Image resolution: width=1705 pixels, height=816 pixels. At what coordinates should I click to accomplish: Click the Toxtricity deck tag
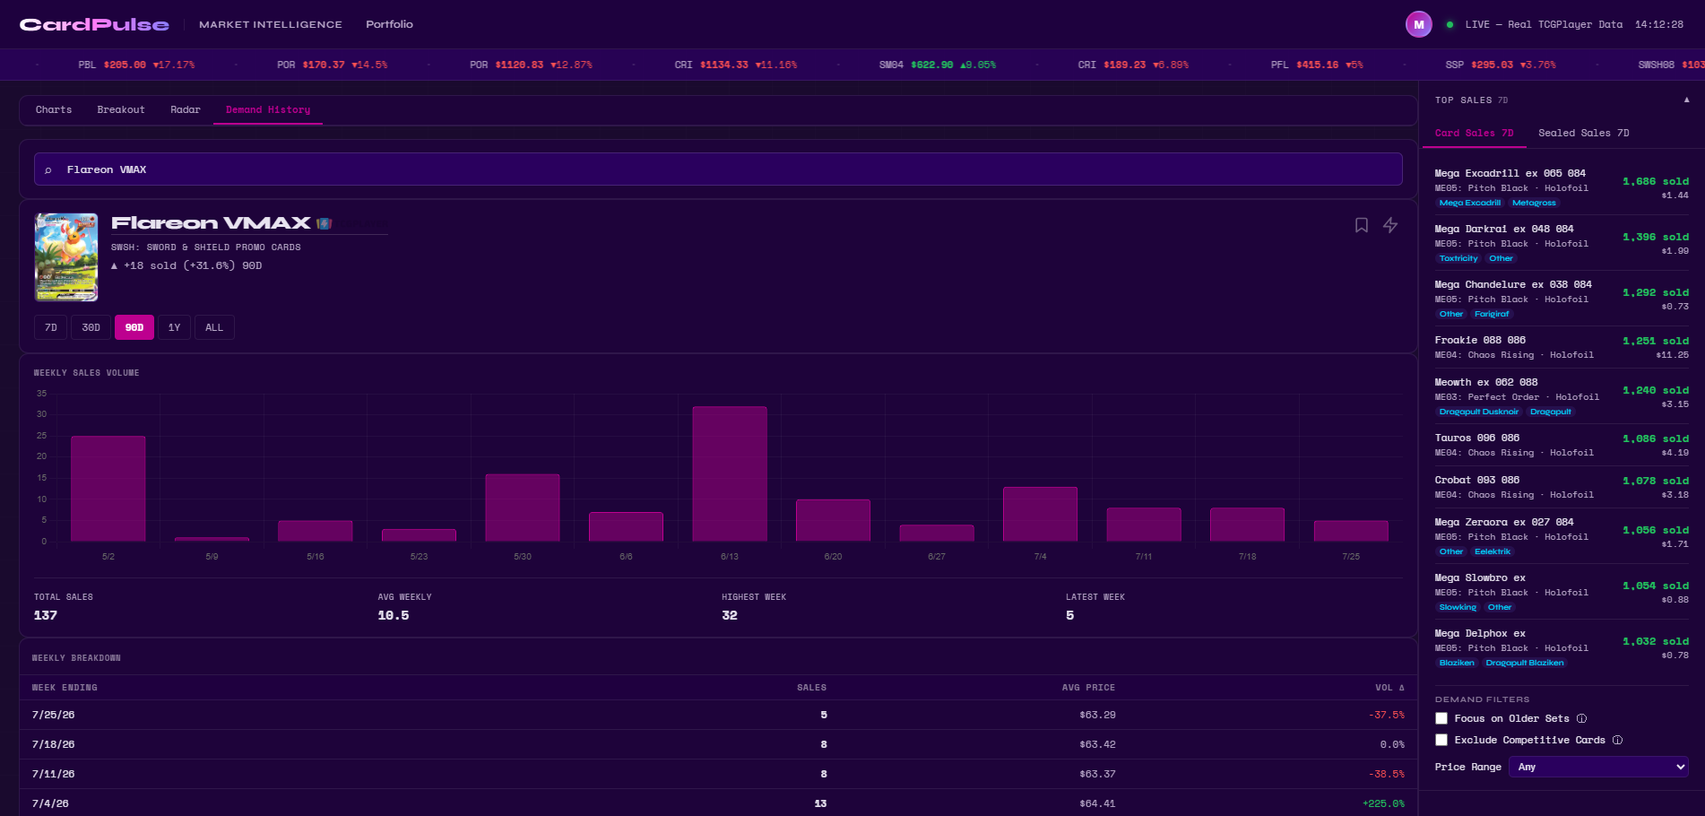coord(1458,258)
